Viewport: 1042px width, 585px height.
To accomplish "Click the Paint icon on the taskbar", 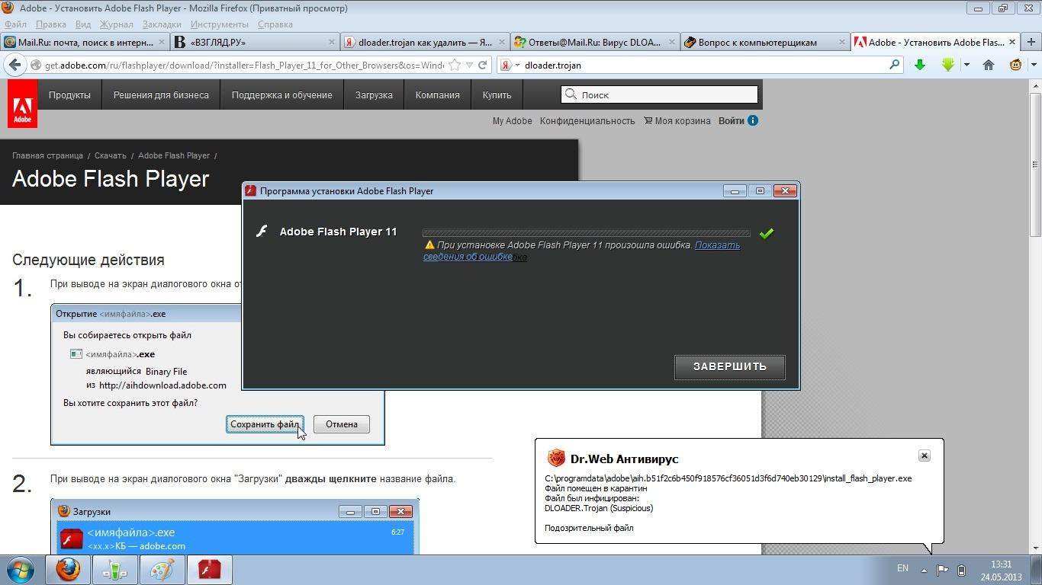I will [162, 570].
